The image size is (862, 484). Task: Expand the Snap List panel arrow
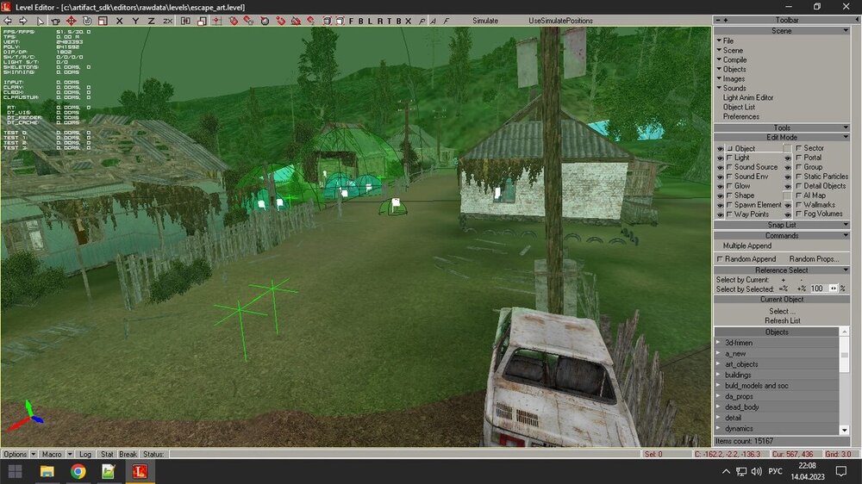click(x=846, y=226)
